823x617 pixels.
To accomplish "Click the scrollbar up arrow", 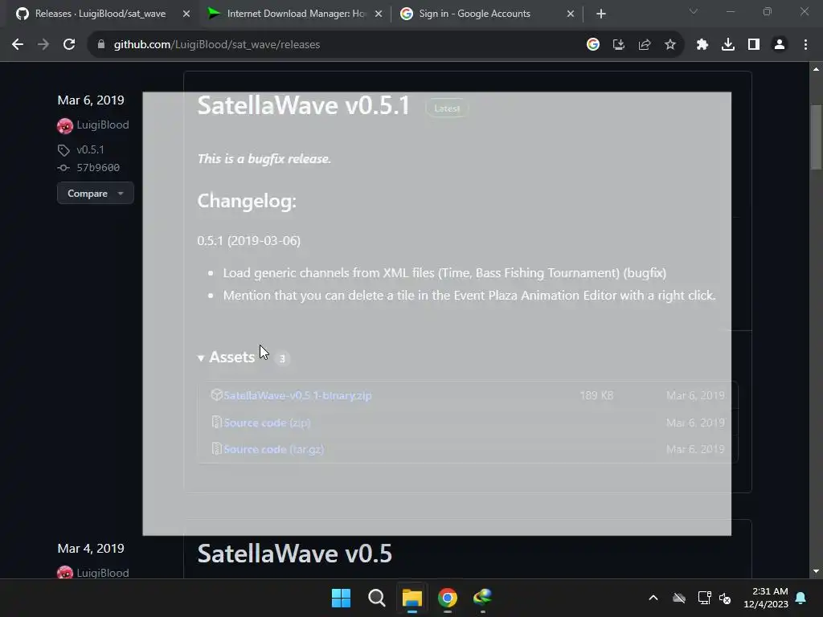I will pos(816,69).
